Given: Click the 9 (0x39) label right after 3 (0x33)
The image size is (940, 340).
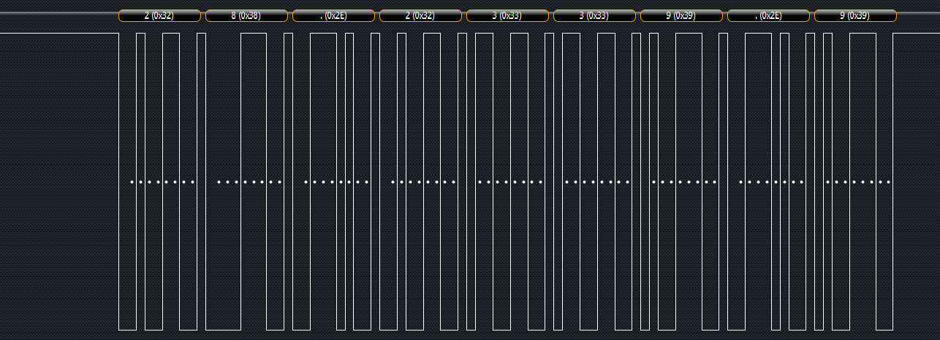Looking at the screenshot, I should 681,15.
